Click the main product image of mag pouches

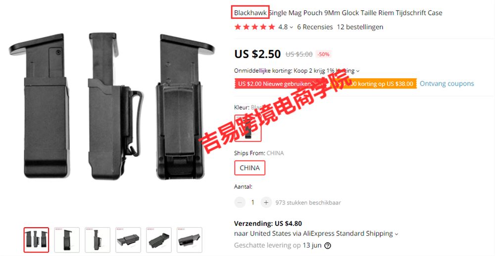pyautogui.click(x=112, y=106)
